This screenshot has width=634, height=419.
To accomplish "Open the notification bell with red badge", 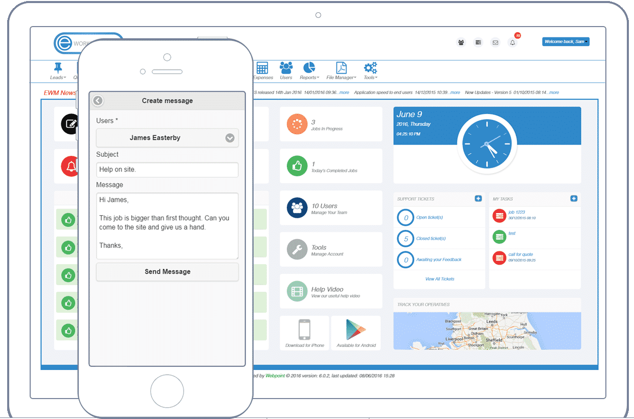I will (513, 42).
